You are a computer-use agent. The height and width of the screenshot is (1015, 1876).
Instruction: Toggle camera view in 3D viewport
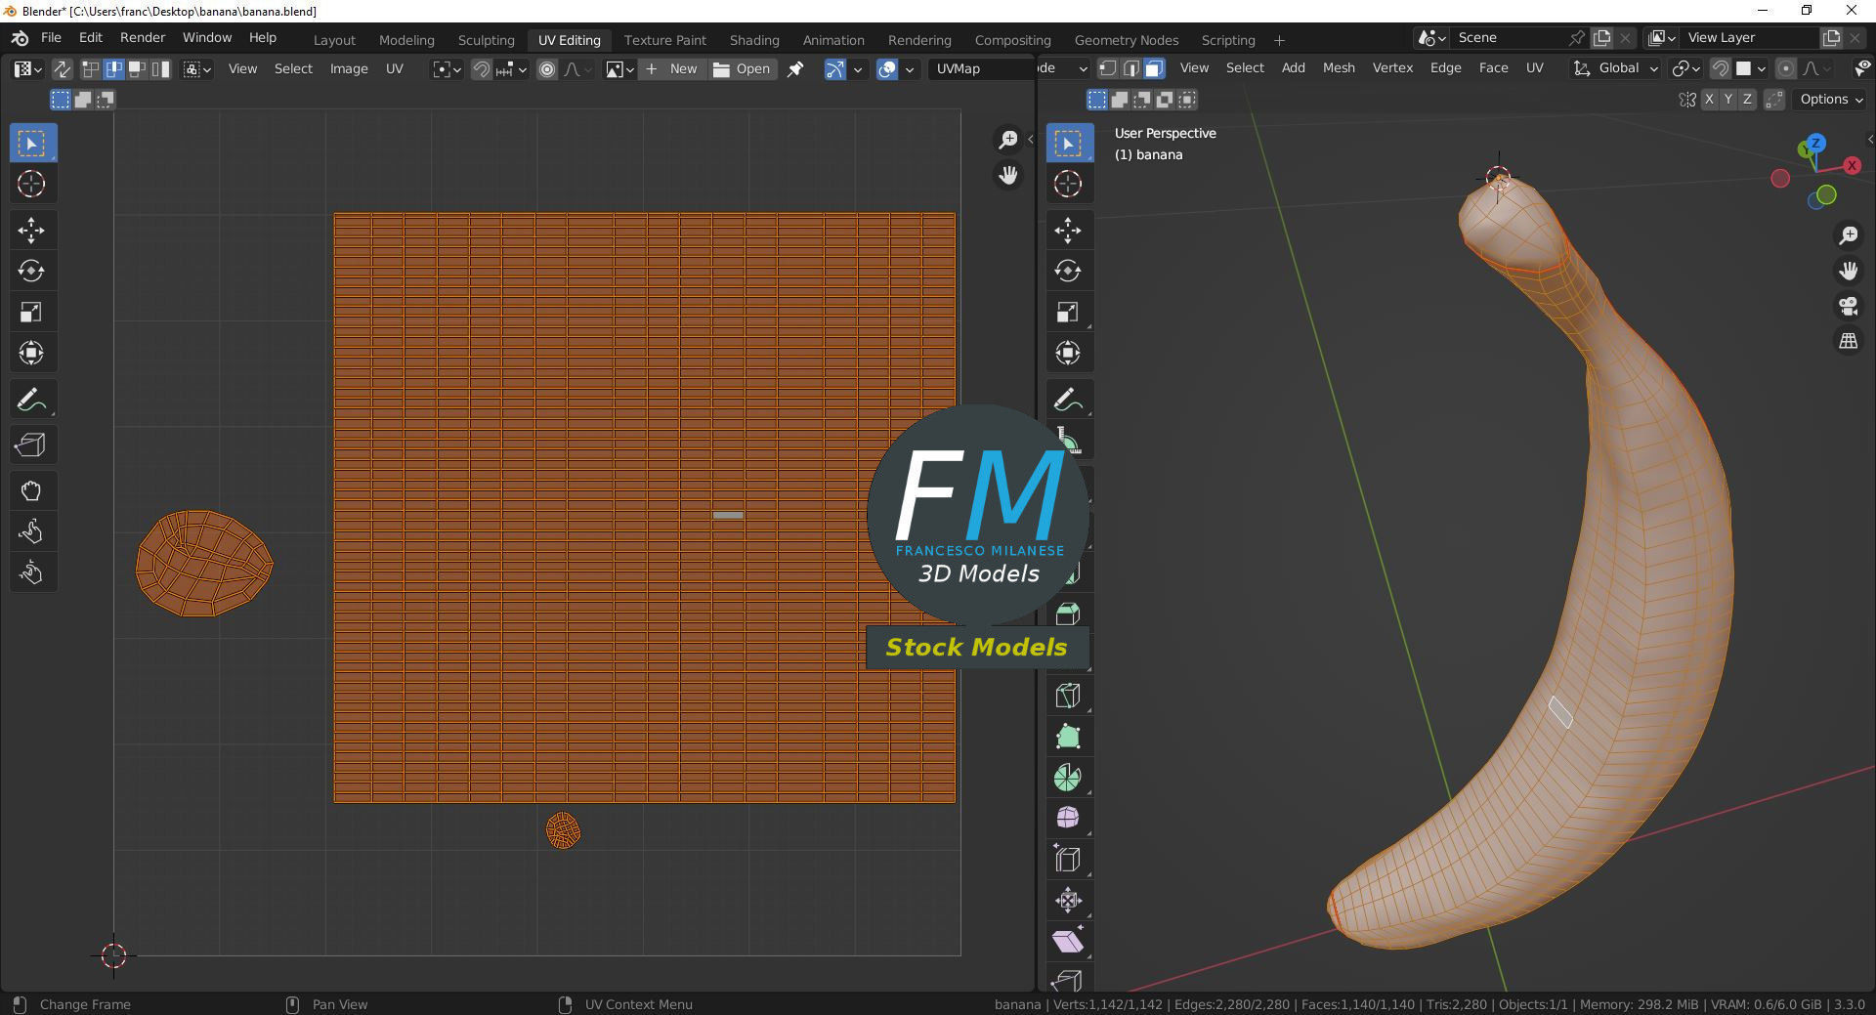click(1848, 307)
